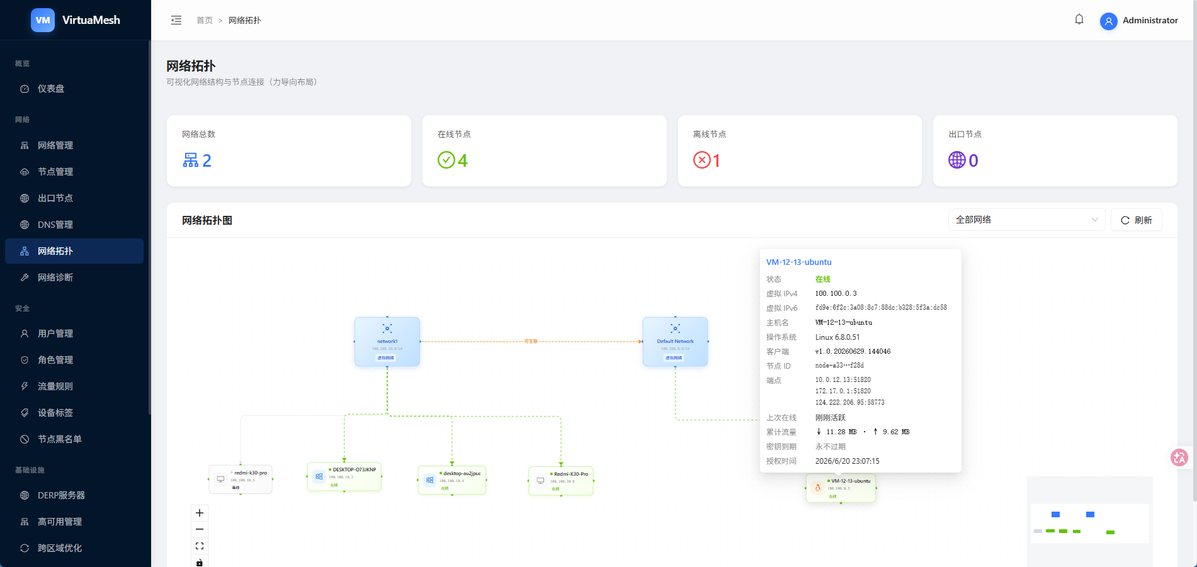
Task: Click the 用户管理 user icon
Action: 25,334
